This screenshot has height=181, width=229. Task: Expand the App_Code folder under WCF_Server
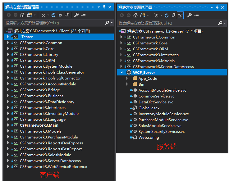click(127, 79)
